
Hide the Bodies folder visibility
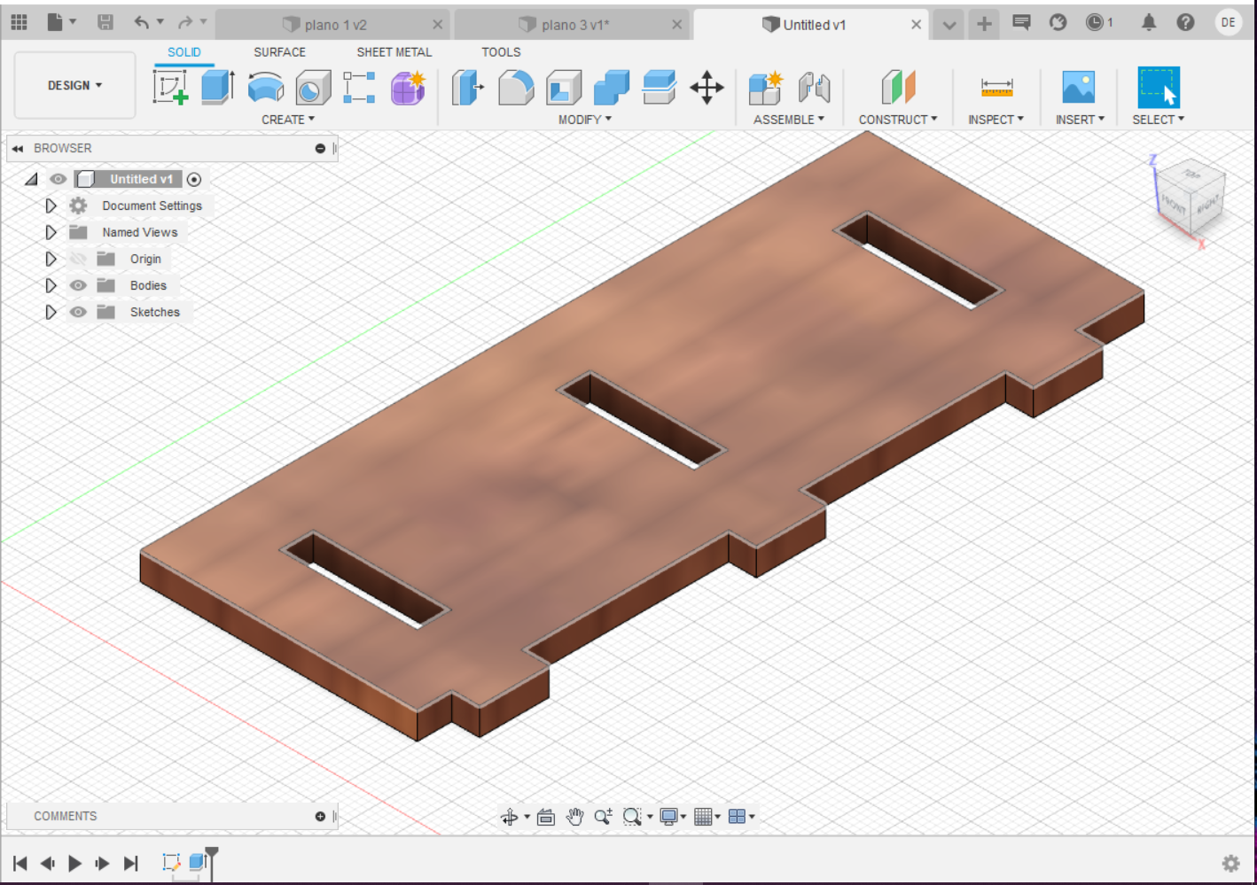point(78,285)
